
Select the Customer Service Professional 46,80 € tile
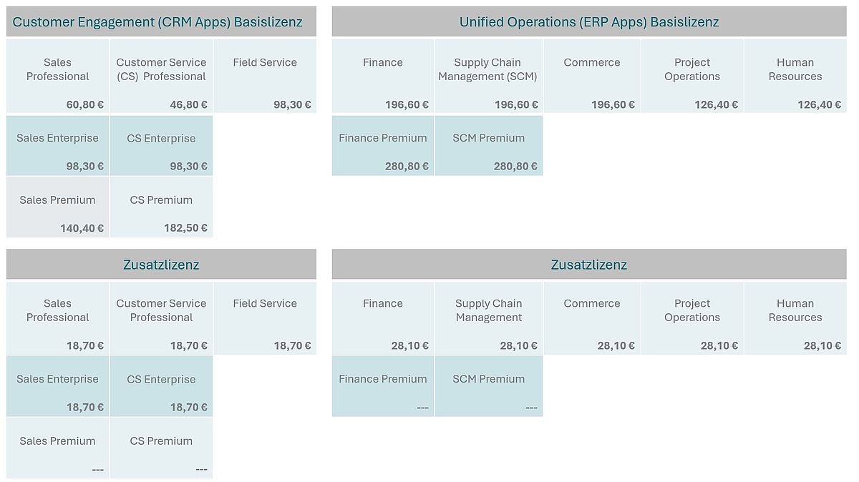click(161, 76)
